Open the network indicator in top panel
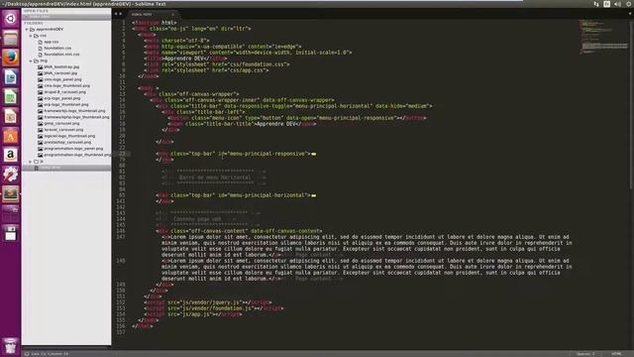This screenshot has height=357, width=634. pos(596,4)
